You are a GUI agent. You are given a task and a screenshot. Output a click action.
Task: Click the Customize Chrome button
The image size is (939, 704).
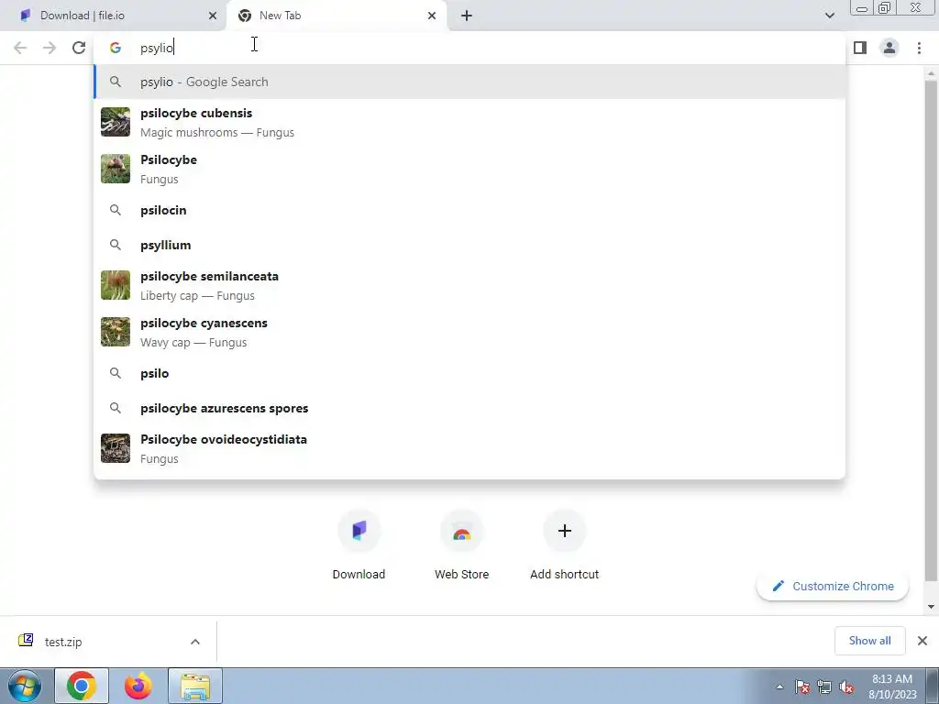(833, 586)
